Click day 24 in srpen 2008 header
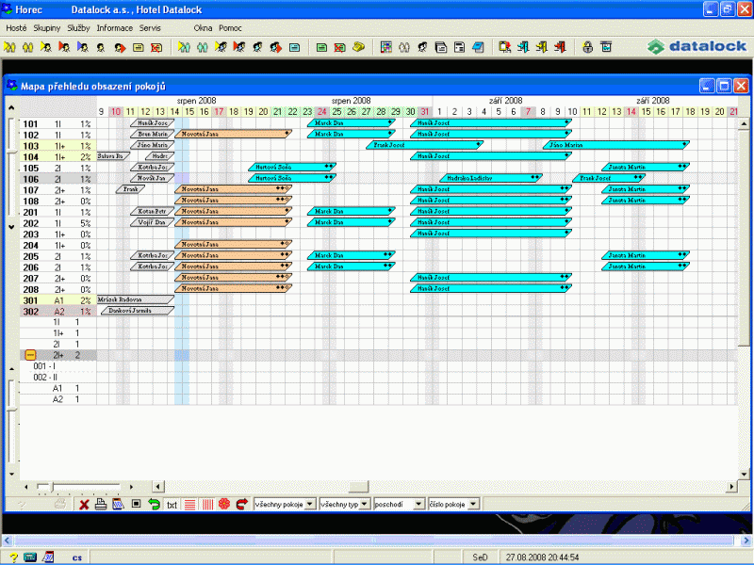 pyautogui.click(x=322, y=112)
